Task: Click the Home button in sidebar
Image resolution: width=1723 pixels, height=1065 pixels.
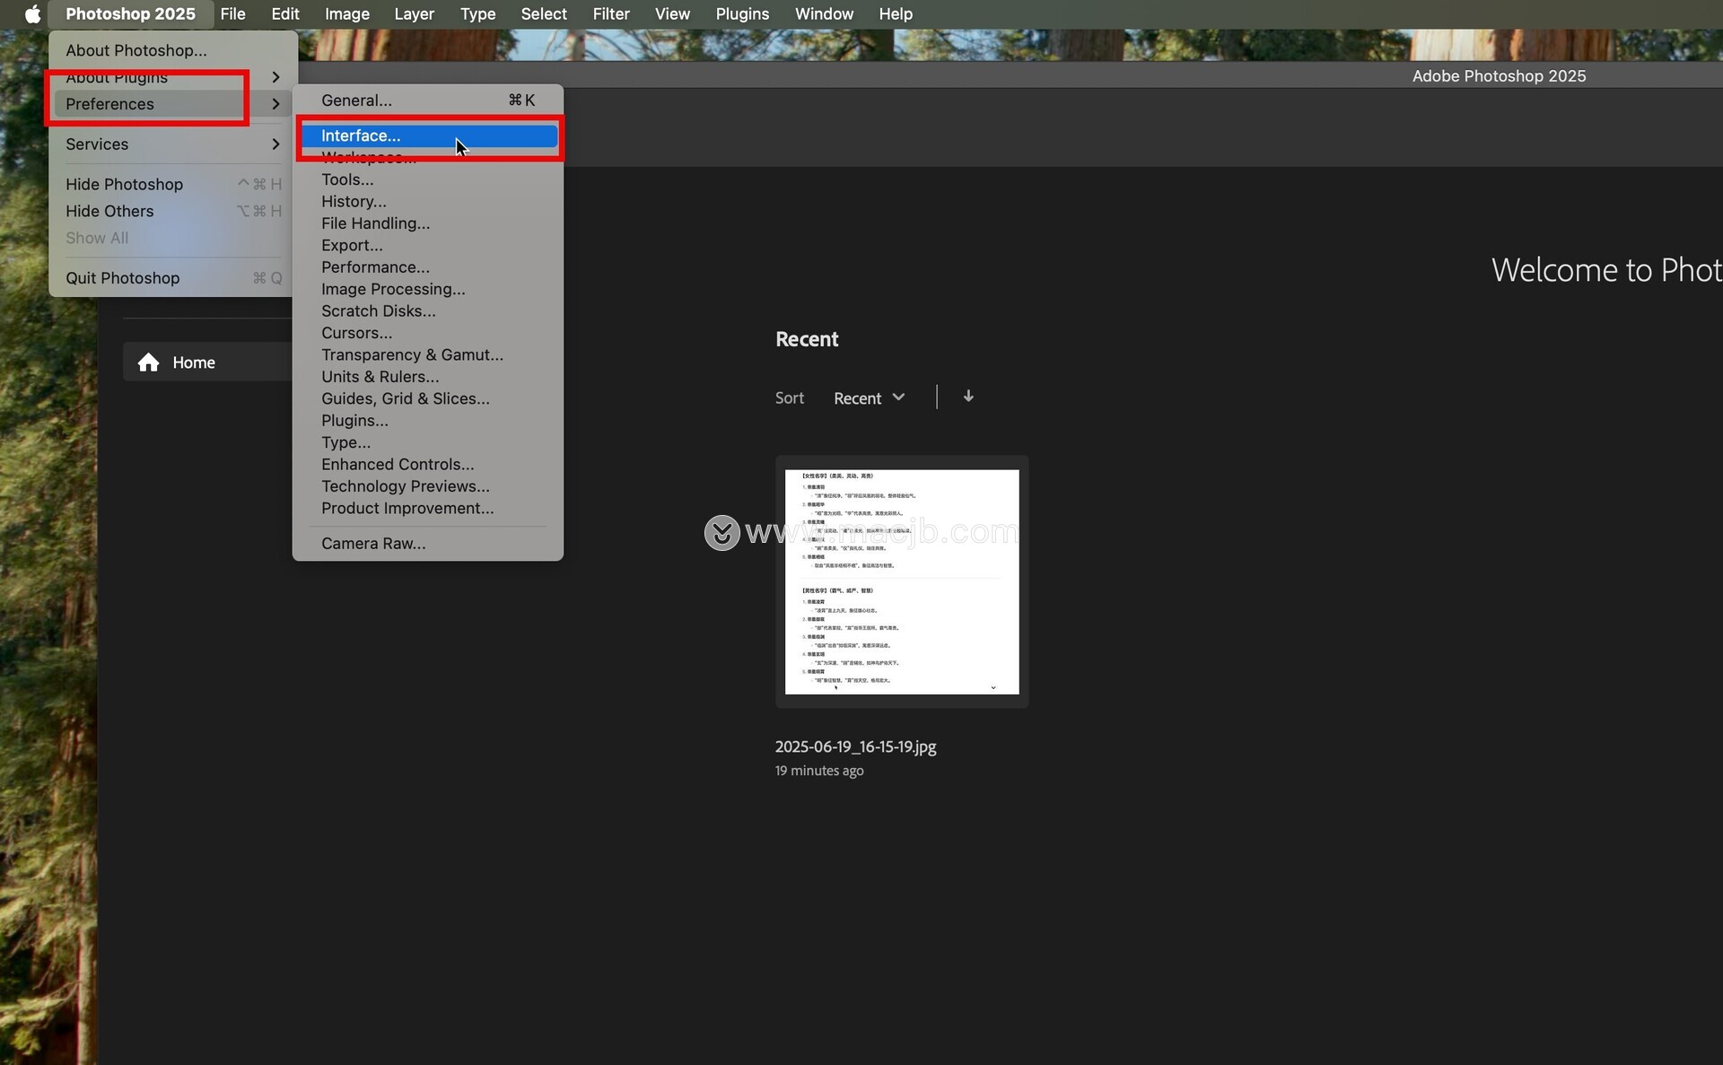Action: 207,362
